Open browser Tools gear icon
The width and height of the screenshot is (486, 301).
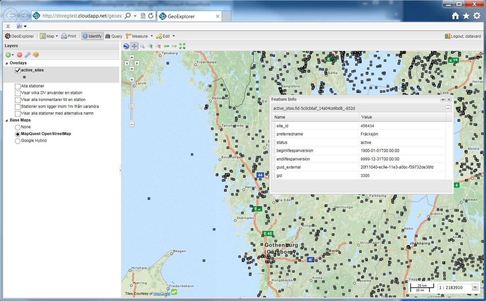pyautogui.click(x=477, y=16)
